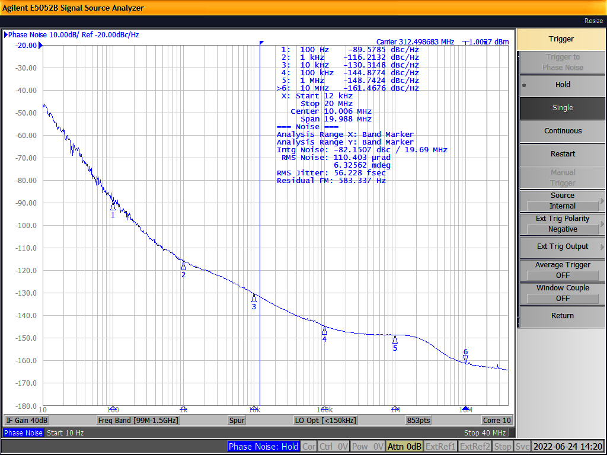Select marker 2 triangle on the trace

click(183, 266)
